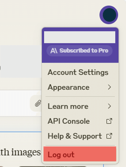Click the partially visible 'th images' text
The height and width of the screenshot is (167, 126).
tap(20, 152)
